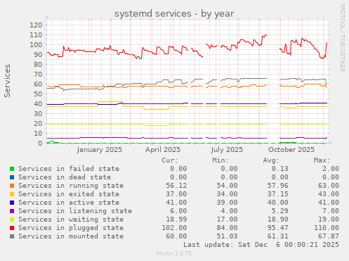Click the 100 y-axis tick label
This screenshot has width=349, height=261.
pos(36,44)
